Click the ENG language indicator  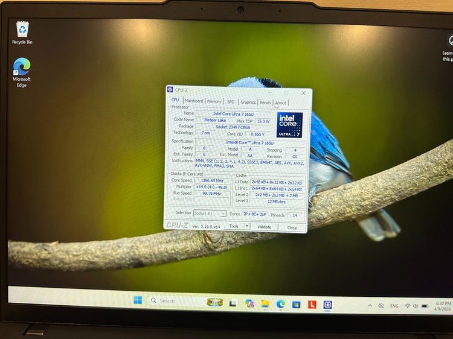tap(394, 306)
